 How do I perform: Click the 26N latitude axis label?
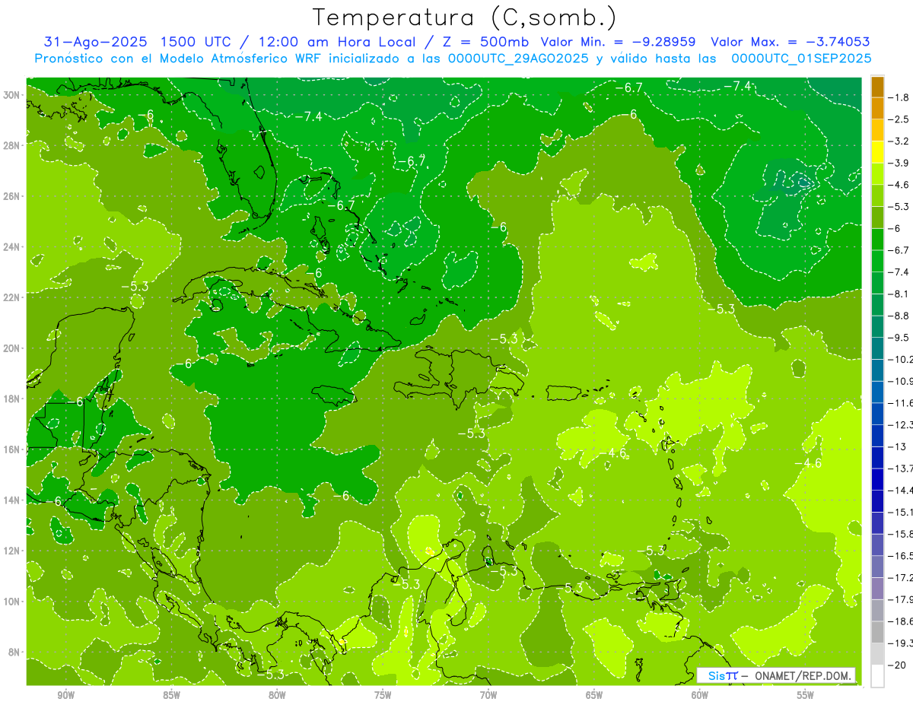tap(11, 196)
